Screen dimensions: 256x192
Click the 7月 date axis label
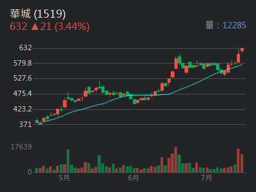click(x=206, y=178)
